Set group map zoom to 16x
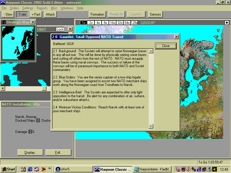 point(112,23)
